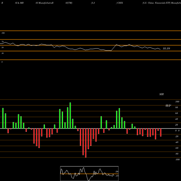
Task: Click the -60 label on MR axis
Action: (177, 148)
